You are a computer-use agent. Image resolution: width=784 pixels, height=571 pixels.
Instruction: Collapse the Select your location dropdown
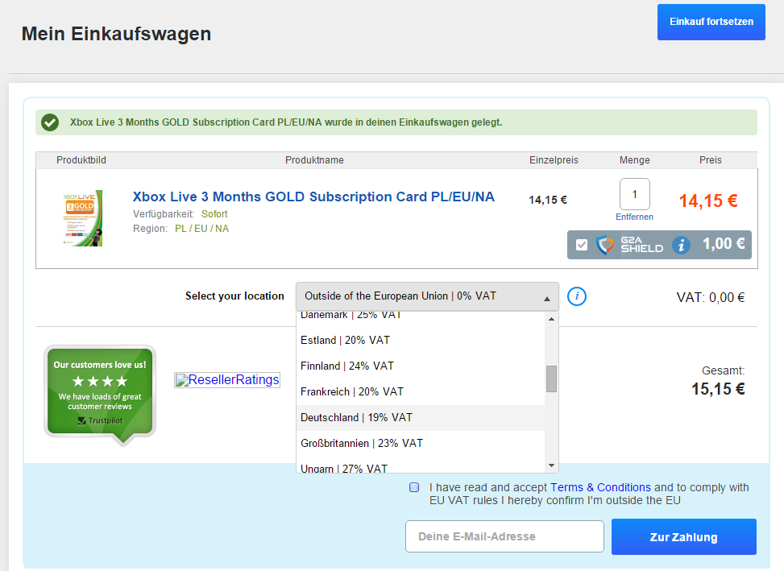[x=427, y=296]
